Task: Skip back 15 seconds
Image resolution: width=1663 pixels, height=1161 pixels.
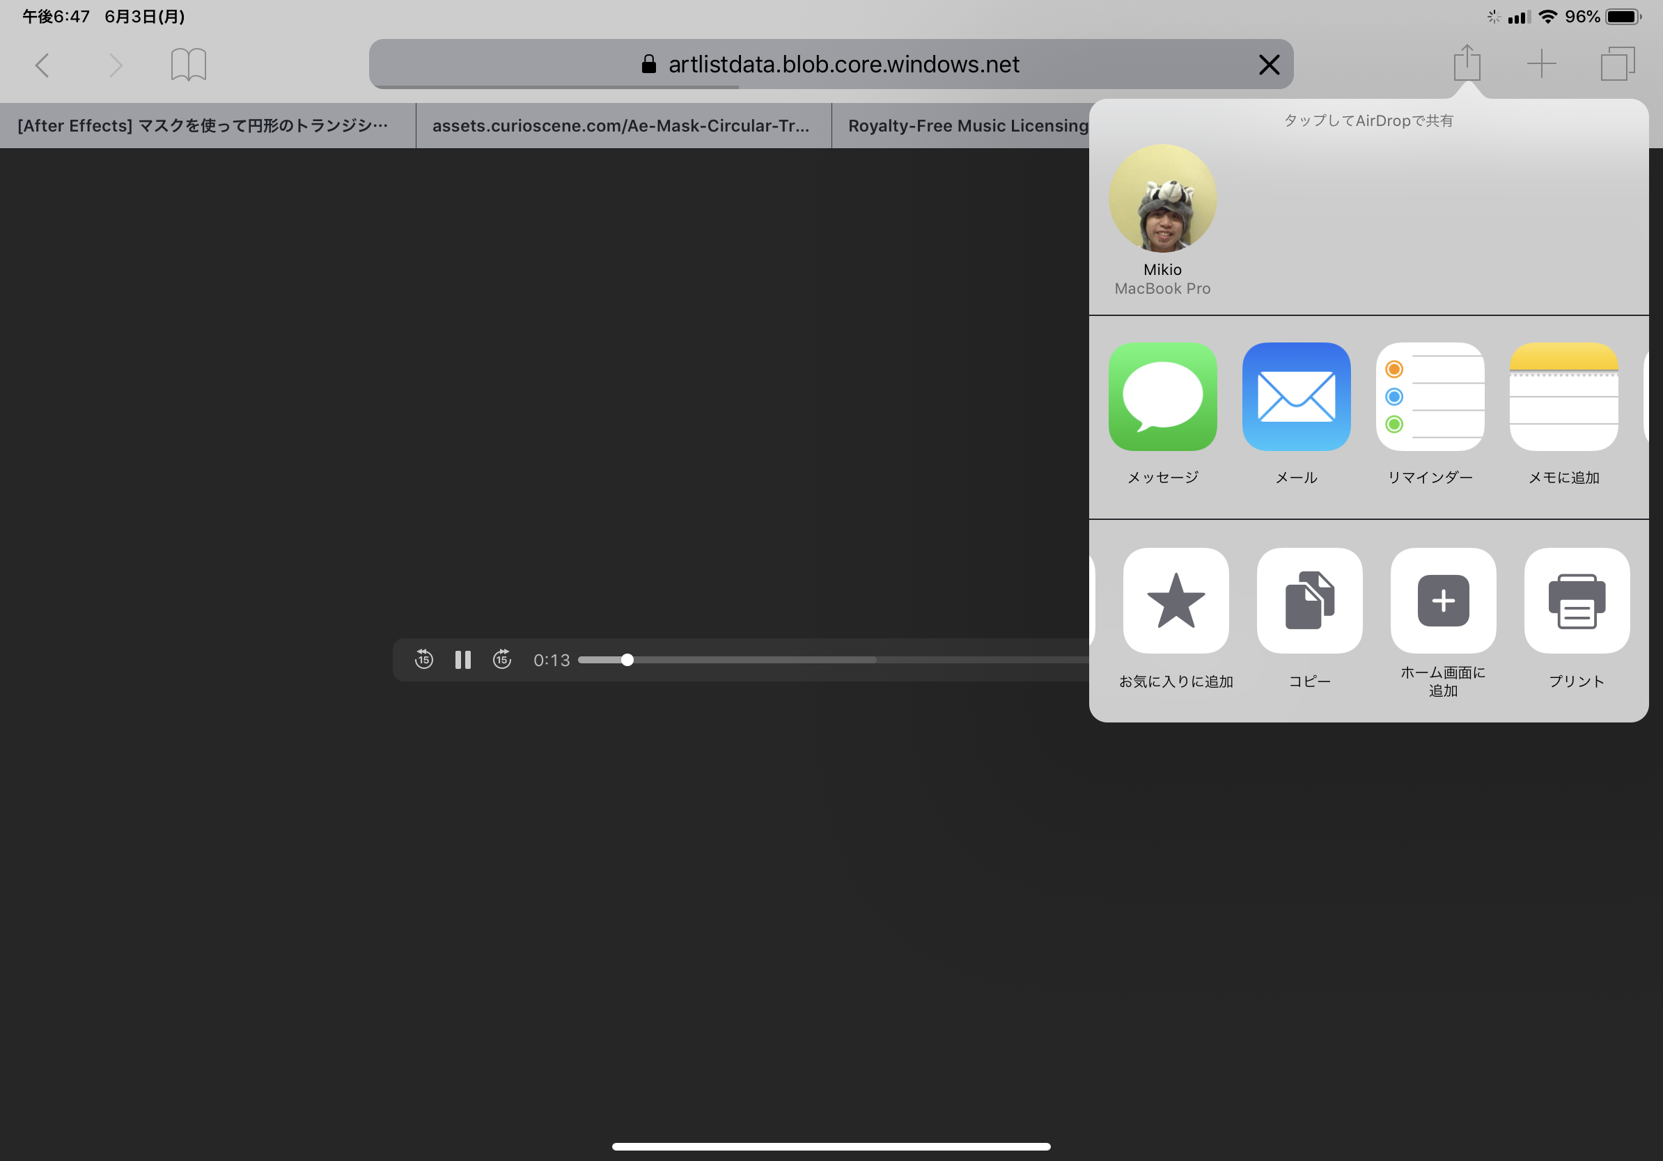Action: pos(423,659)
